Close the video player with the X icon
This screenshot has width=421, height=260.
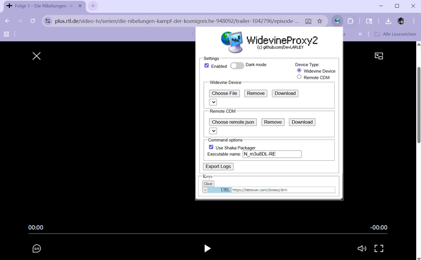[x=36, y=56]
